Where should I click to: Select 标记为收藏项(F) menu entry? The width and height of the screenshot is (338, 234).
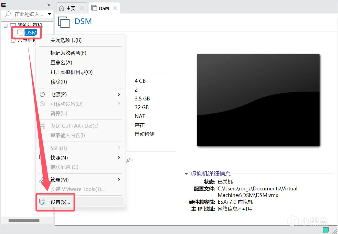tap(81, 53)
